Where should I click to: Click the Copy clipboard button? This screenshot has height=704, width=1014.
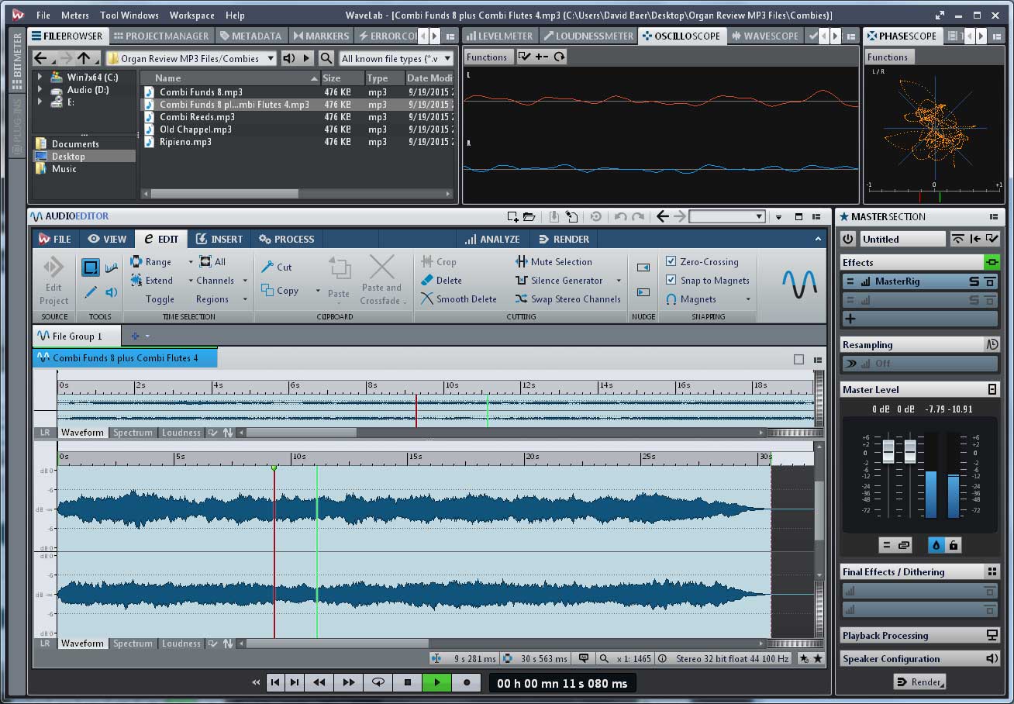pyautogui.click(x=280, y=291)
